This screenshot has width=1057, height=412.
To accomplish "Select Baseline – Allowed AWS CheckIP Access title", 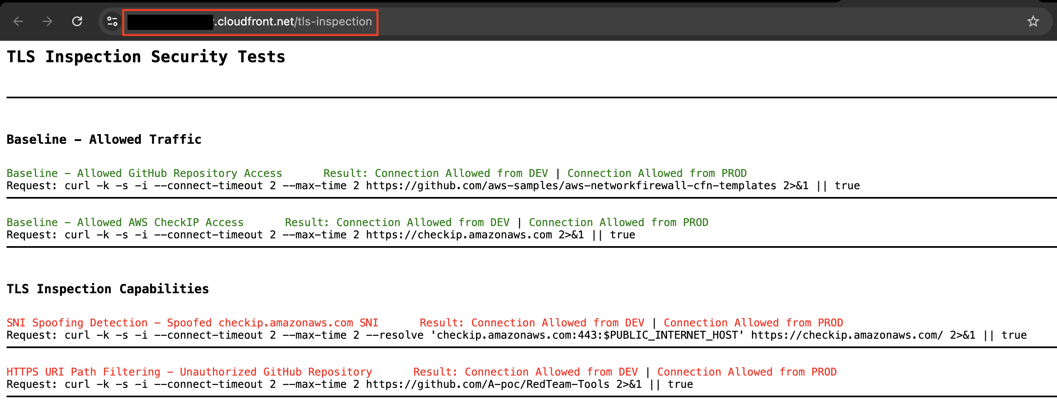I will point(125,223).
